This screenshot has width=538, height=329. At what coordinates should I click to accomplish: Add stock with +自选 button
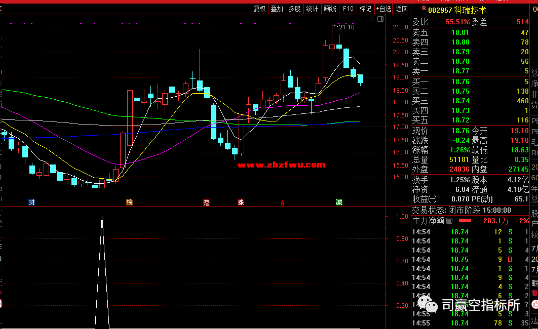click(383, 9)
